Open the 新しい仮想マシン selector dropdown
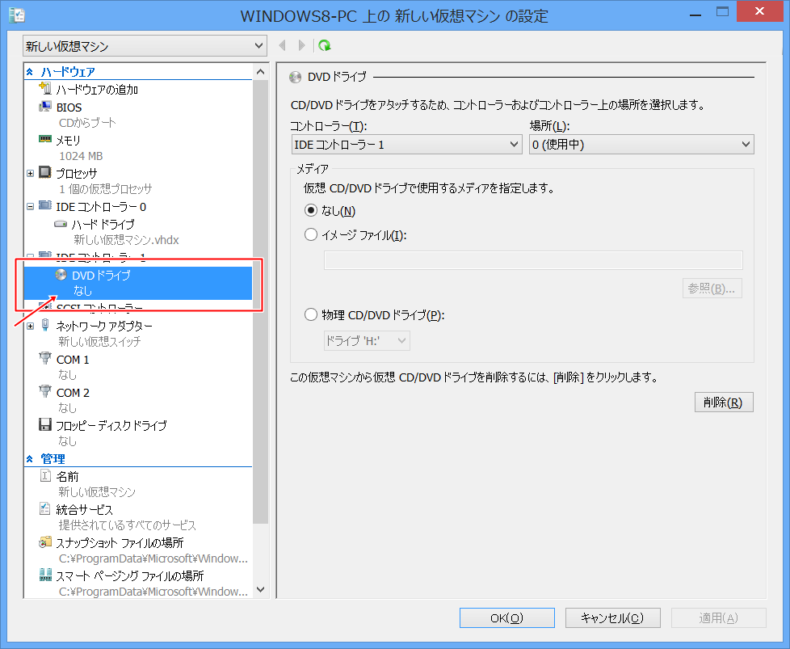The image size is (790, 649). tap(145, 46)
